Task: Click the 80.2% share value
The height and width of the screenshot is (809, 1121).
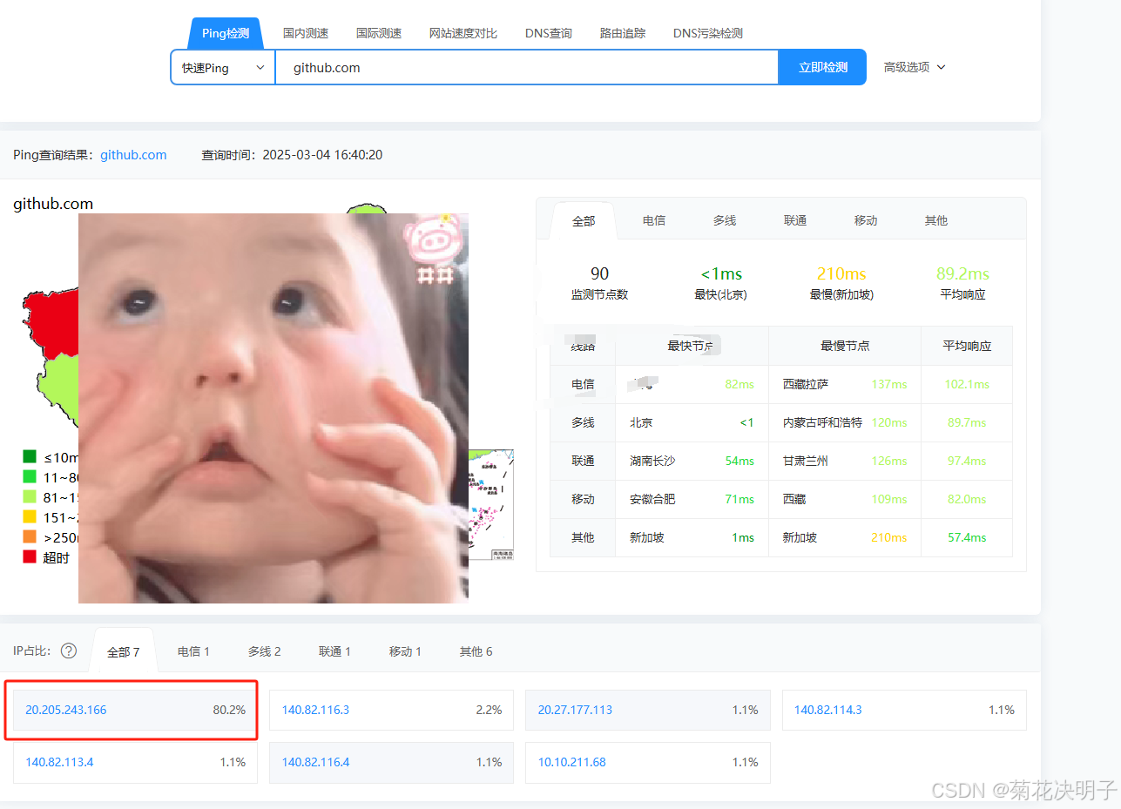Action: tap(229, 710)
